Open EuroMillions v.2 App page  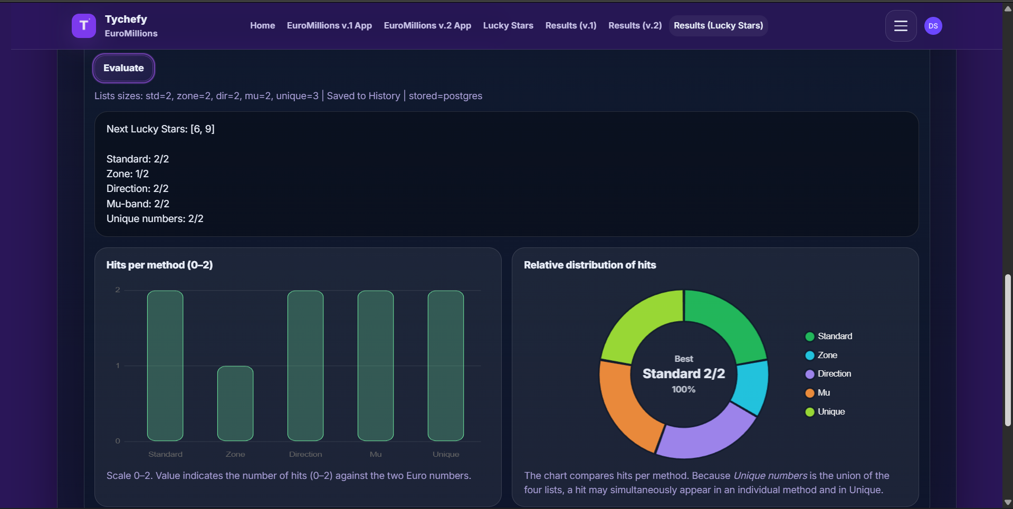(x=427, y=25)
